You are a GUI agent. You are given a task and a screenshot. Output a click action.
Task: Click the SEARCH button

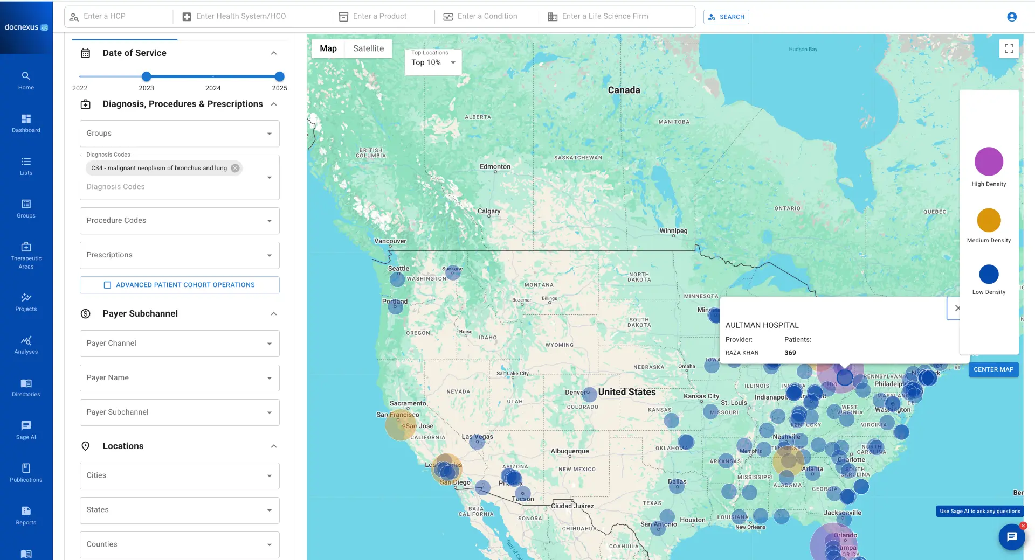tap(726, 17)
